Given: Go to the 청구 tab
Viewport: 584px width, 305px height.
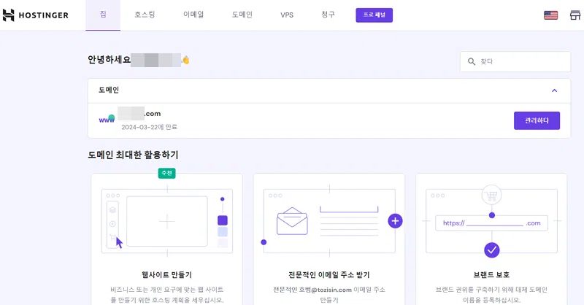Looking at the screenshot, I should (x=328, y=15).
